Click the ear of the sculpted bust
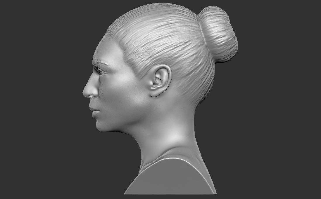Image resolution: width=321 pixels, height=199 pixels. [x=161, y=81]
